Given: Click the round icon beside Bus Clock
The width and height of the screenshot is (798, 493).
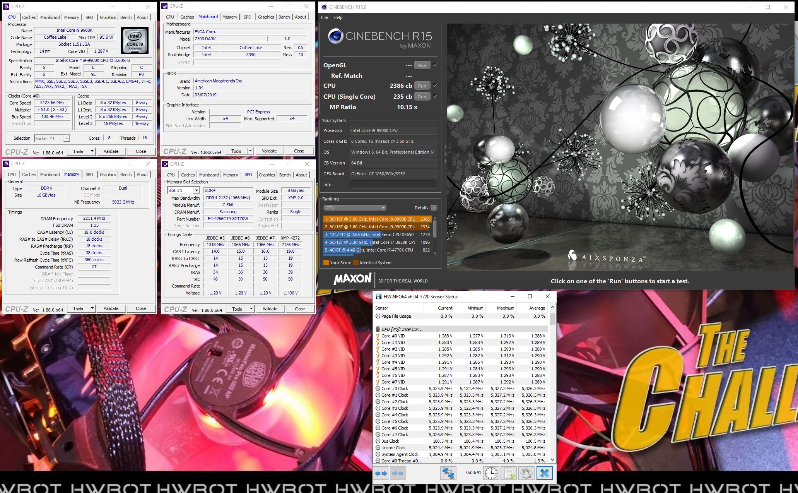Looking at the screenshot, I should pyautogui.click(x=378, y=441).
